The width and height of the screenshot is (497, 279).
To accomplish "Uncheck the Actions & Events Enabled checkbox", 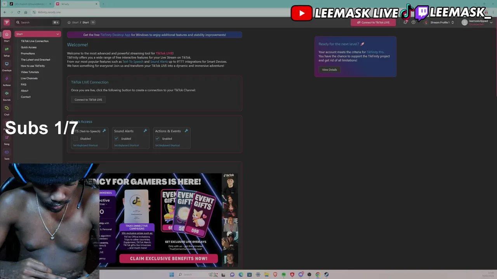I will [x=157, y=138].
